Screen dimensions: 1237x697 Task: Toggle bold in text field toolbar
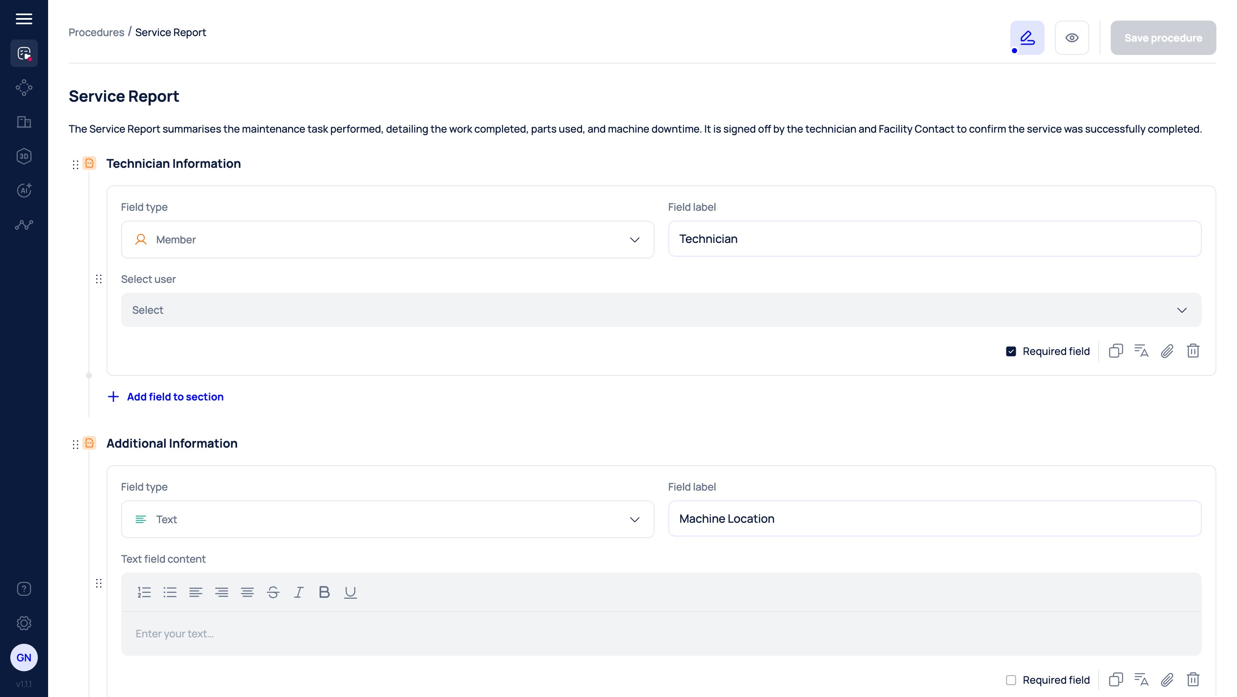(x=324, y=592)
